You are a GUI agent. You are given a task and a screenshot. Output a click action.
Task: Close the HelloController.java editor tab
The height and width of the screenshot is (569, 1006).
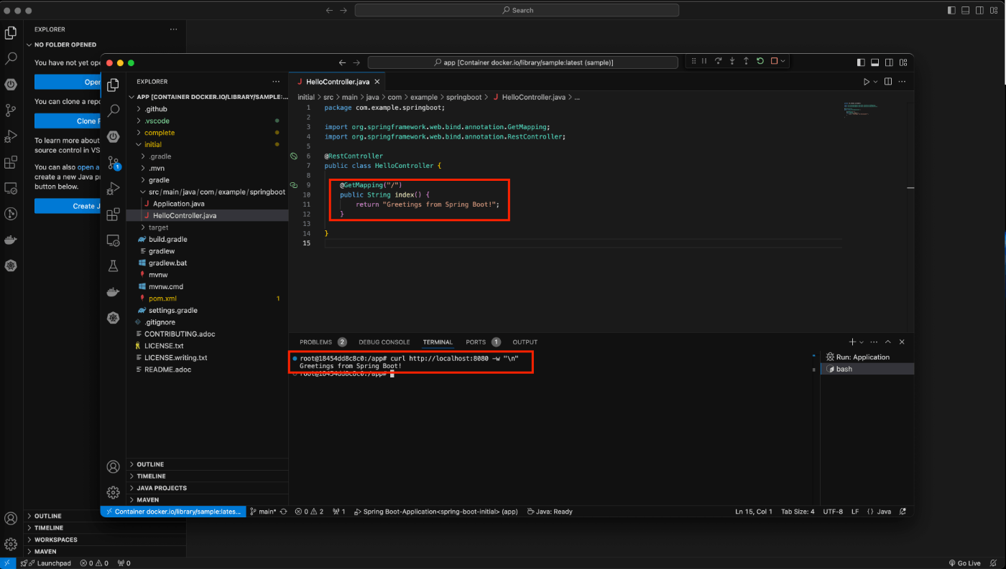[x=377, y=82]
